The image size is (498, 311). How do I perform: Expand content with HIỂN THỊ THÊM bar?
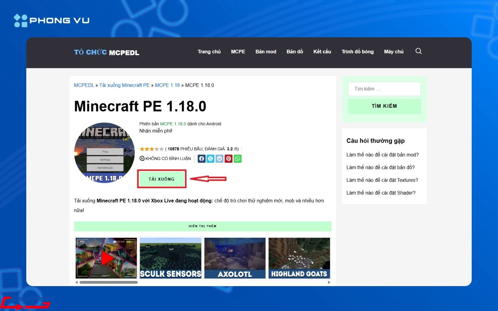point(203,226)
